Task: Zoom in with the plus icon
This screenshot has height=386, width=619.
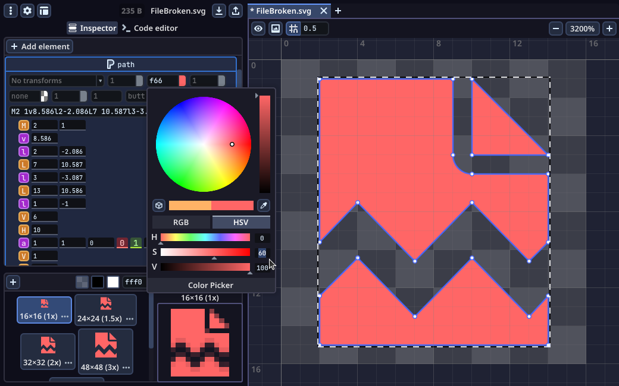Action: (x=609, y=29)
